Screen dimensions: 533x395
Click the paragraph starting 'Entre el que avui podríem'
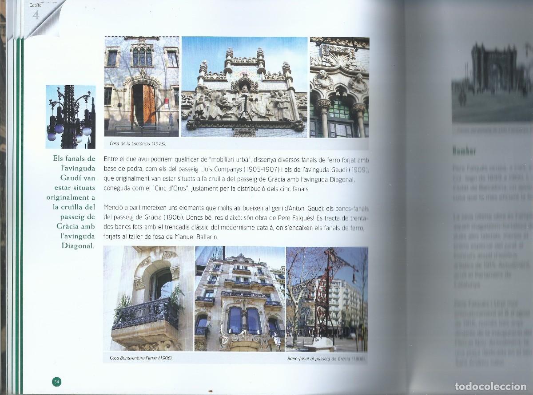point(235,174)
